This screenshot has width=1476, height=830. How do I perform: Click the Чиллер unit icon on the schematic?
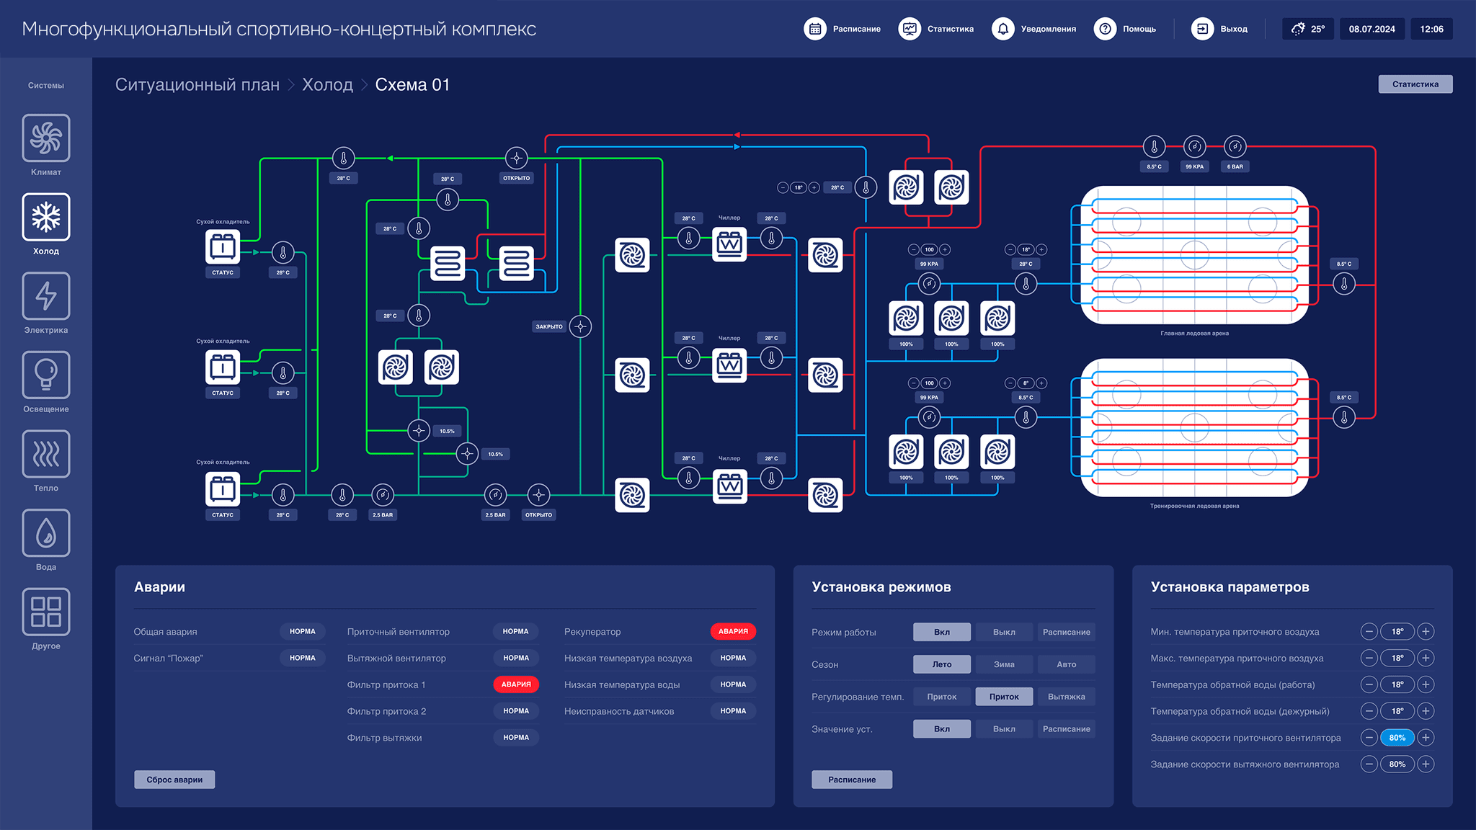pos(729,245)
